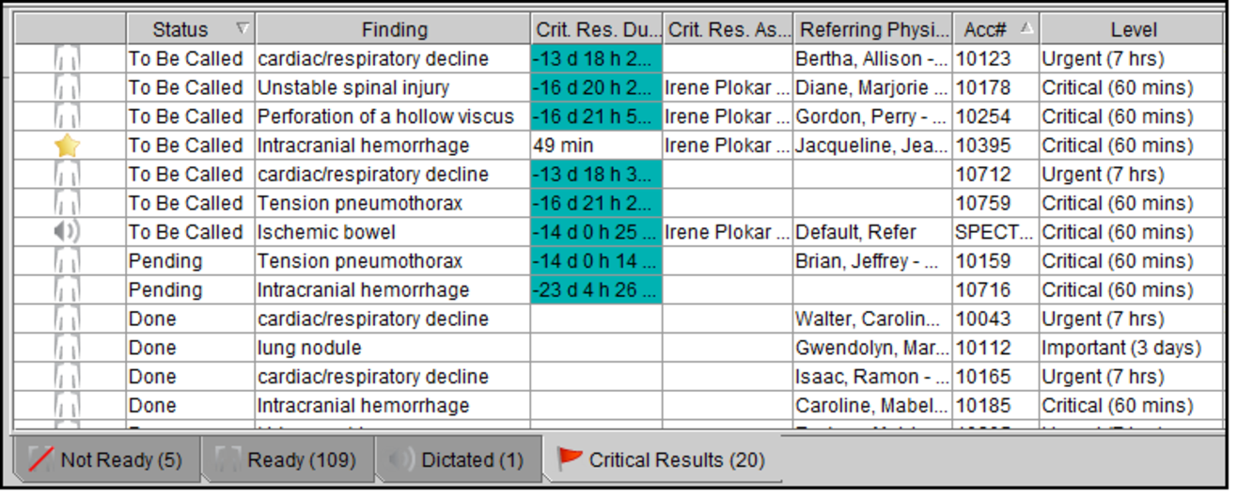Screen dimensions: 1238x497
Task: Click the Referring Physician column header
Action: (872, 30)
